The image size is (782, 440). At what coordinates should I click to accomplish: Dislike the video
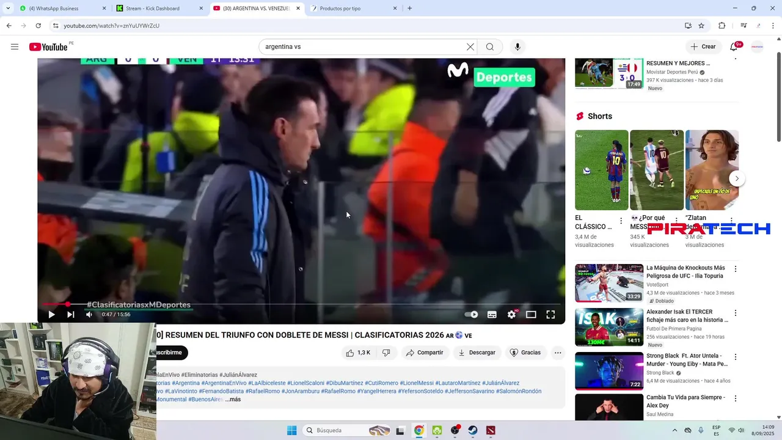tap(386, 353)
